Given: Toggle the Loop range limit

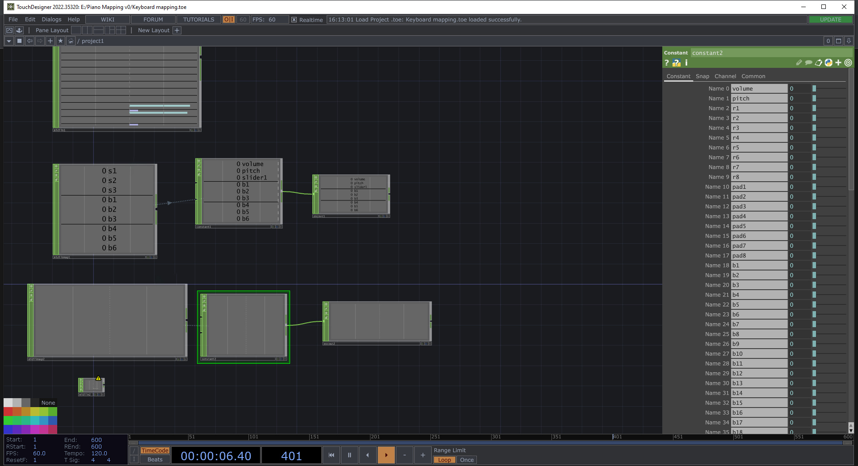Looking at the screenshot, I should 444,460.
